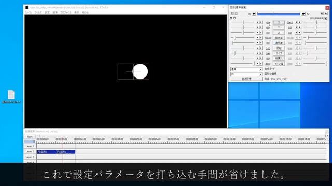This screenshot has height=186, width=332.
Task: Click the X movement button
Action: [x=279, y=22]
